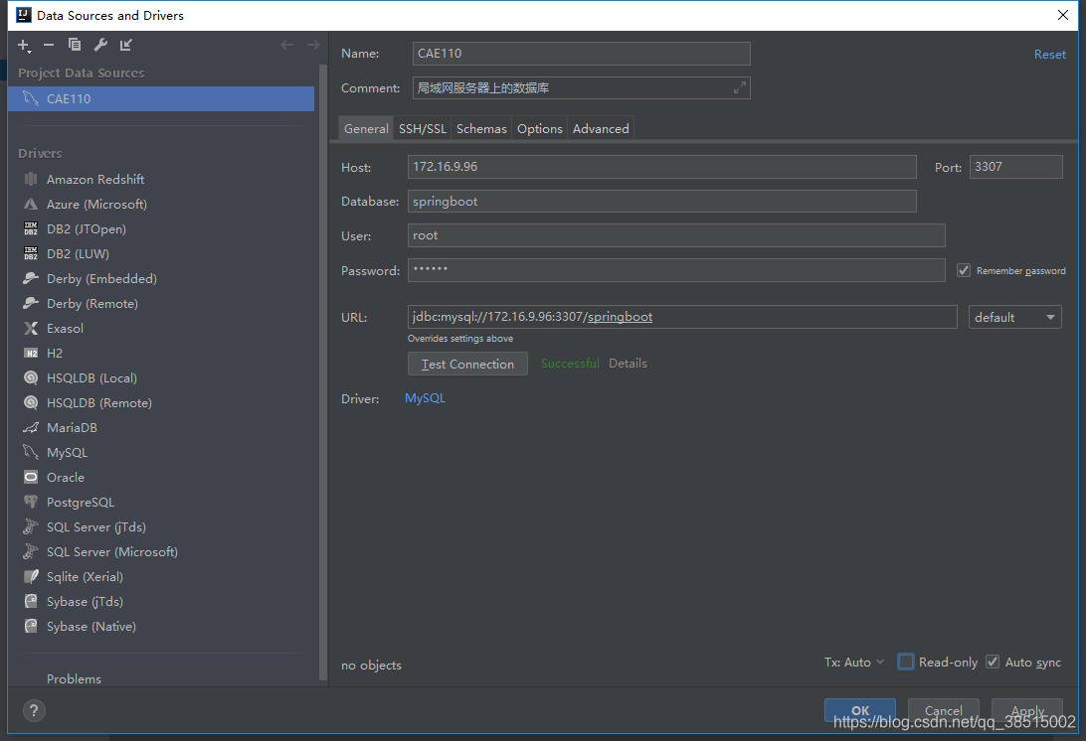Select the Sybase (jTds) driver icon
This screenshot has height=741, width=1086.
coord(31,601)
